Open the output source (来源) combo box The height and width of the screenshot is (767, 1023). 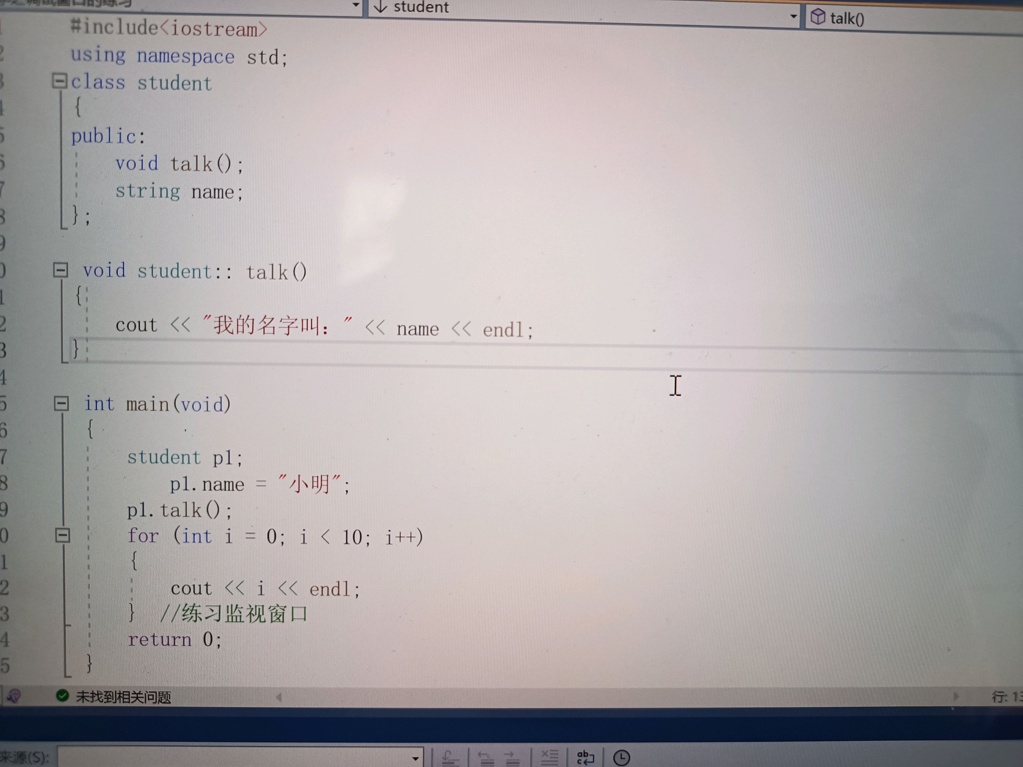tap(415, 758)
